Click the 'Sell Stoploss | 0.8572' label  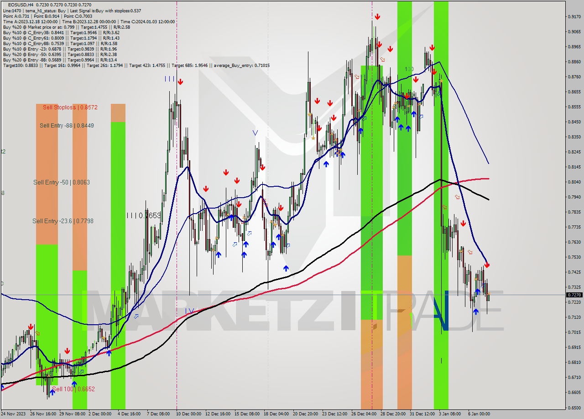point(70,107)
